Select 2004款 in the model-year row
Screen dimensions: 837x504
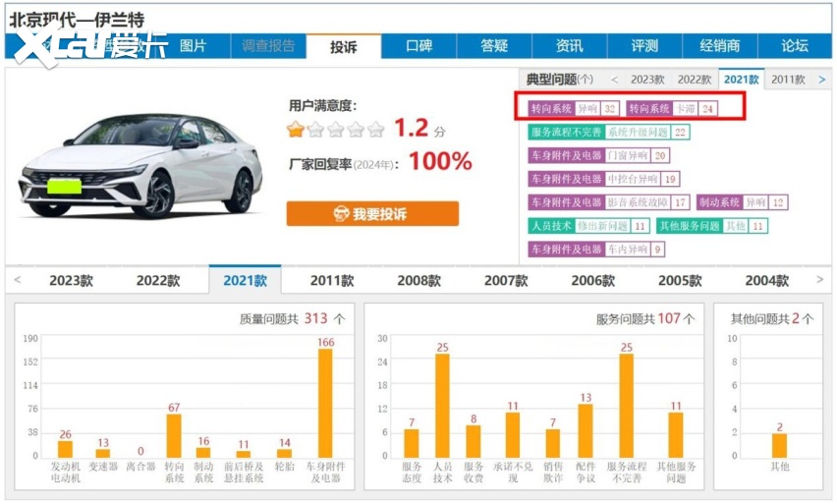pyautogui.click(x=767, y=280)
